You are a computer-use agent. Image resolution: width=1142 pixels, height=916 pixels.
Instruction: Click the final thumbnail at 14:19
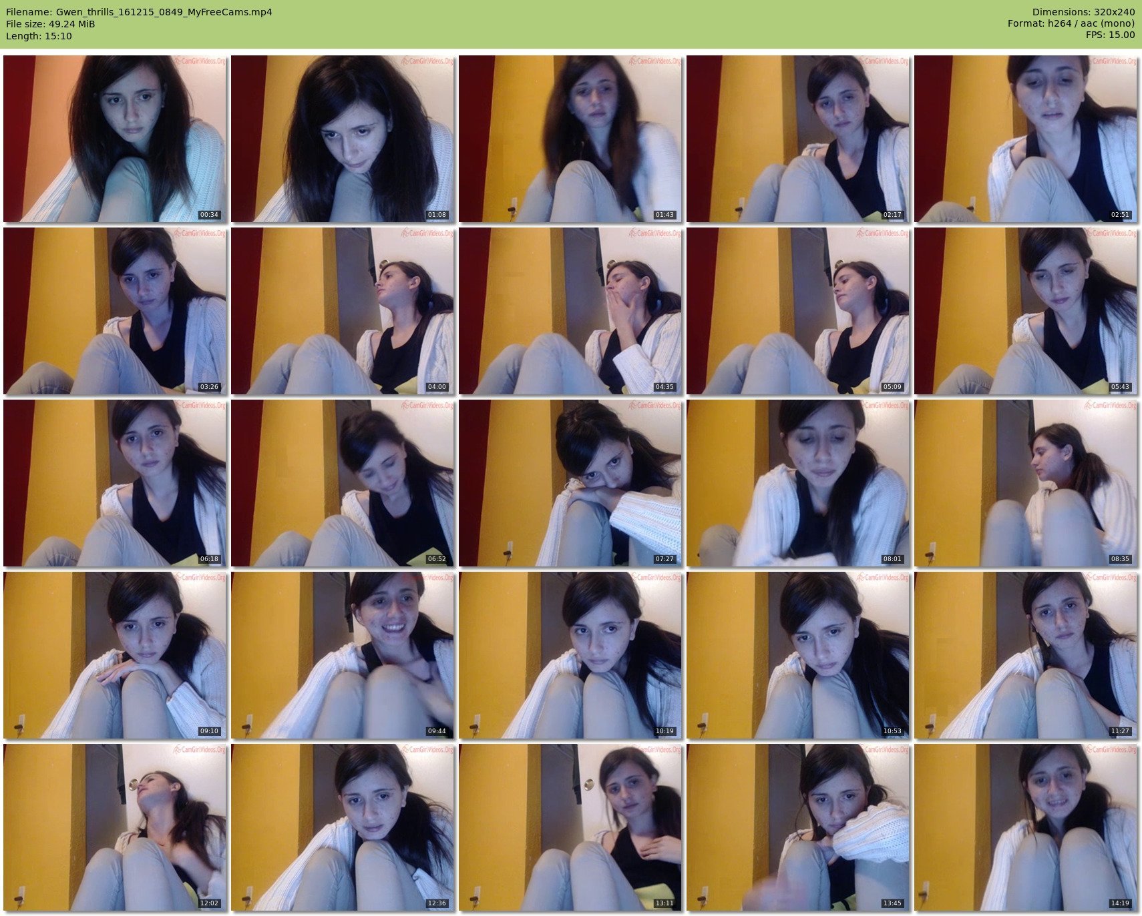point(1025,827)
